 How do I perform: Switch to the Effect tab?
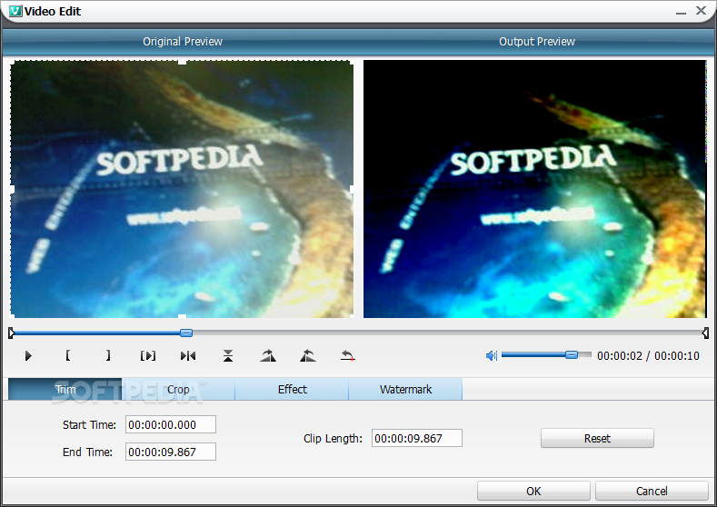292,389
